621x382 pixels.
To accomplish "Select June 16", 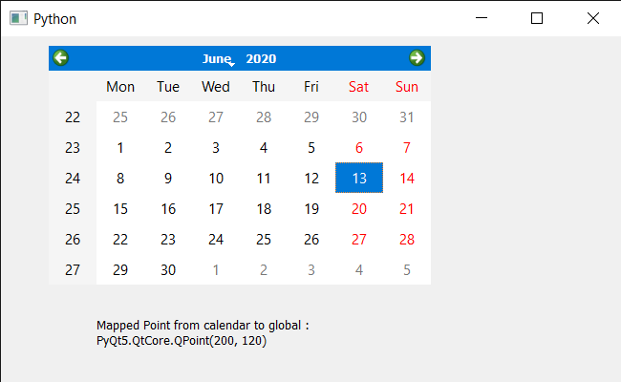I will (168, 208).
